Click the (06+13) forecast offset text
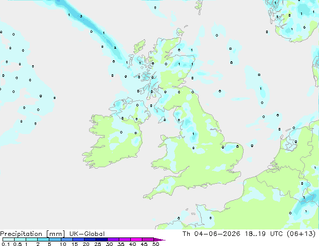This screenshot has height=246, width=319. coord(301,234)
